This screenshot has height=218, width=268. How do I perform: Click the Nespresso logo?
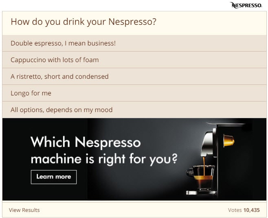point(246,5)
